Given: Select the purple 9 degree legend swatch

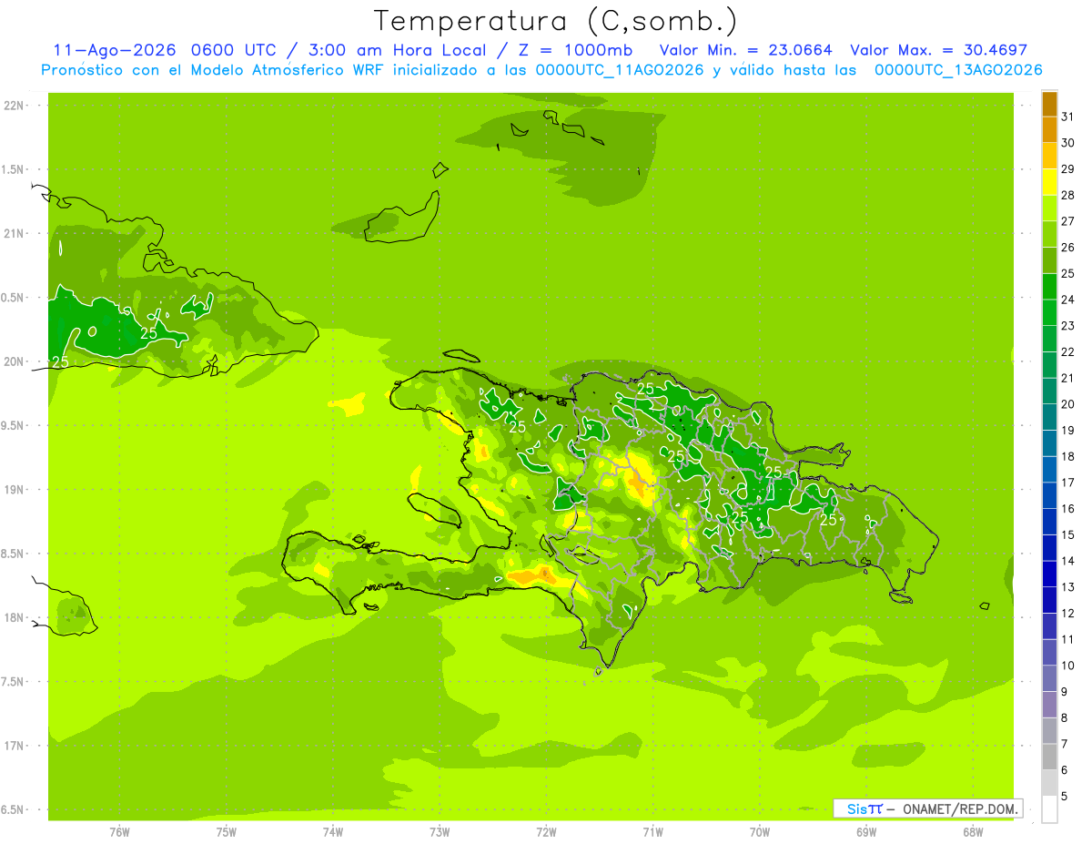Looking at the screenshot, I should [1049, 704].
